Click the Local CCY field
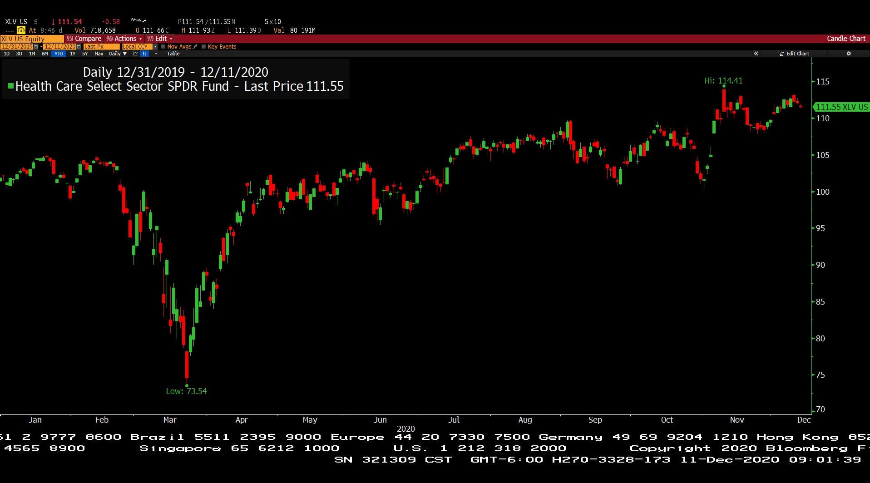 [137, 47]
